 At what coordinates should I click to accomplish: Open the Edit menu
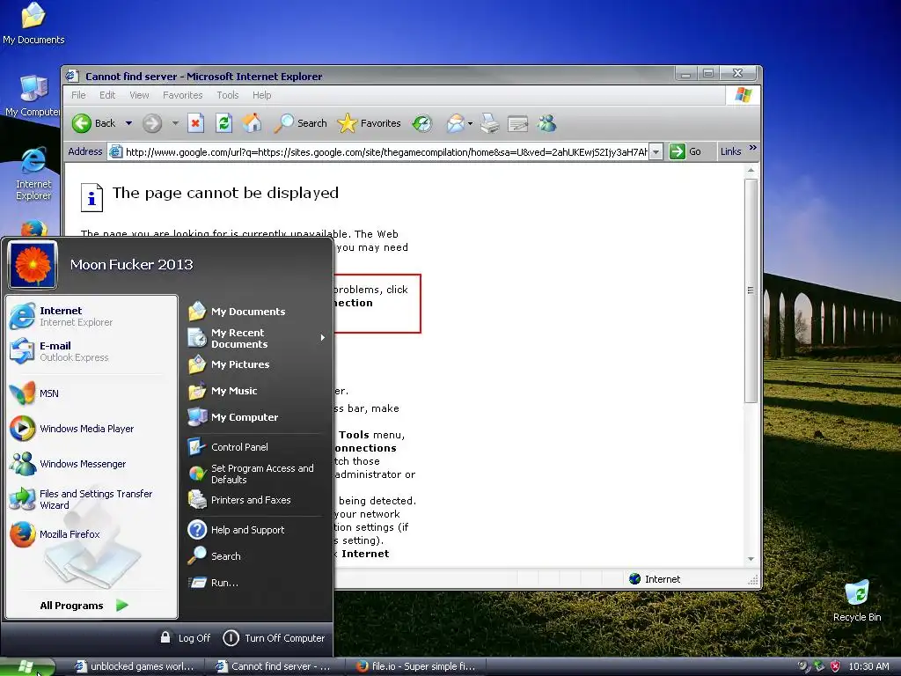pyautogui.click(x=107, y=95)
